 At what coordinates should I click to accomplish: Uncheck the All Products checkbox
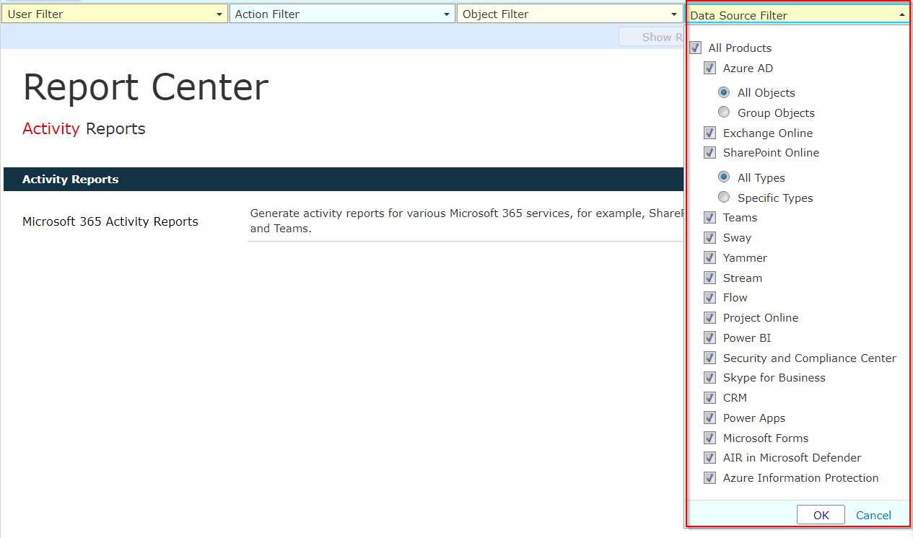click(x=695, y=48)
